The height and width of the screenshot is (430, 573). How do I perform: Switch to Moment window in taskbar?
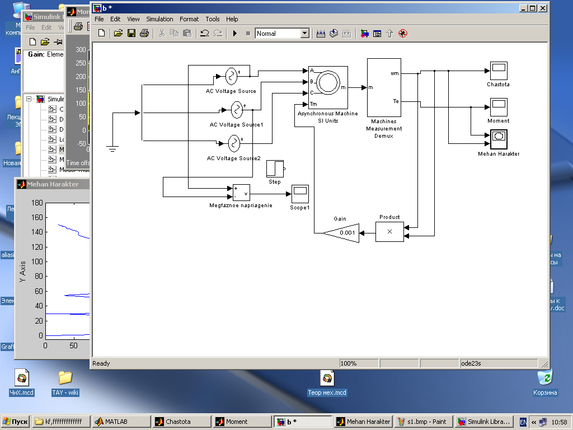tap(242, 422)
